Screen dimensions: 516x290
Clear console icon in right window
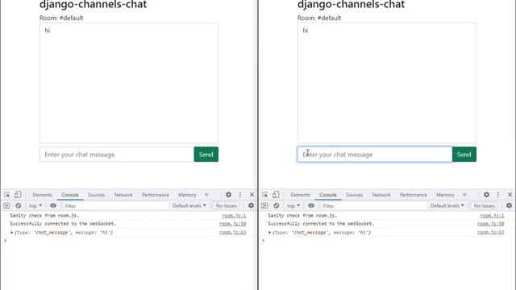277,205
